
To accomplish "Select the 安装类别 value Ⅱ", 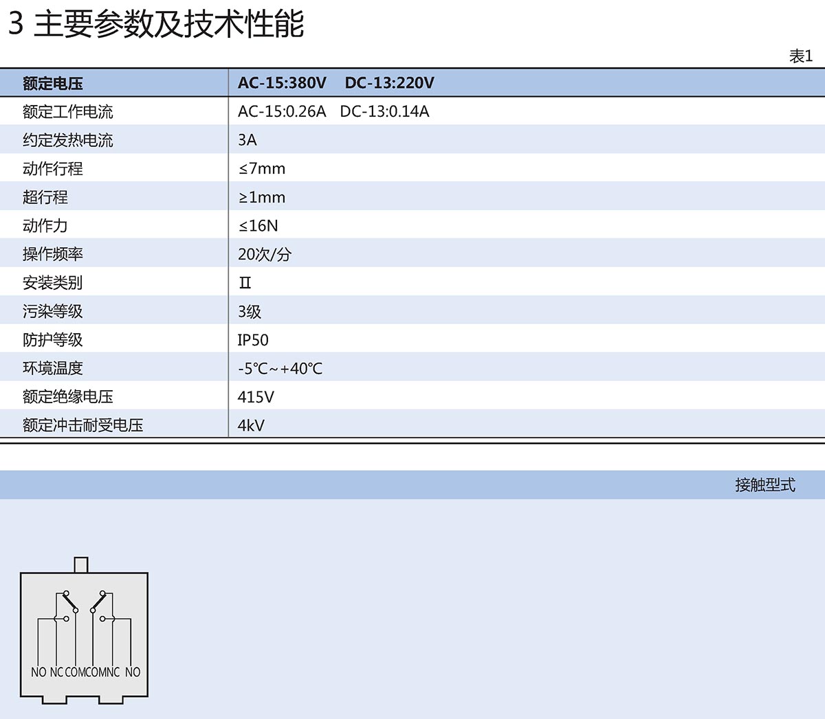I will pyautogui.click(x=245, y=283).
